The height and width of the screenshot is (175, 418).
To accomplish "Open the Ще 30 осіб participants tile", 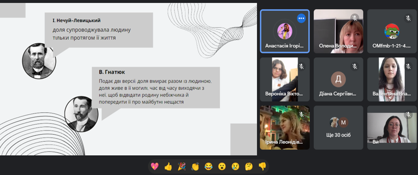I will 339,128.
